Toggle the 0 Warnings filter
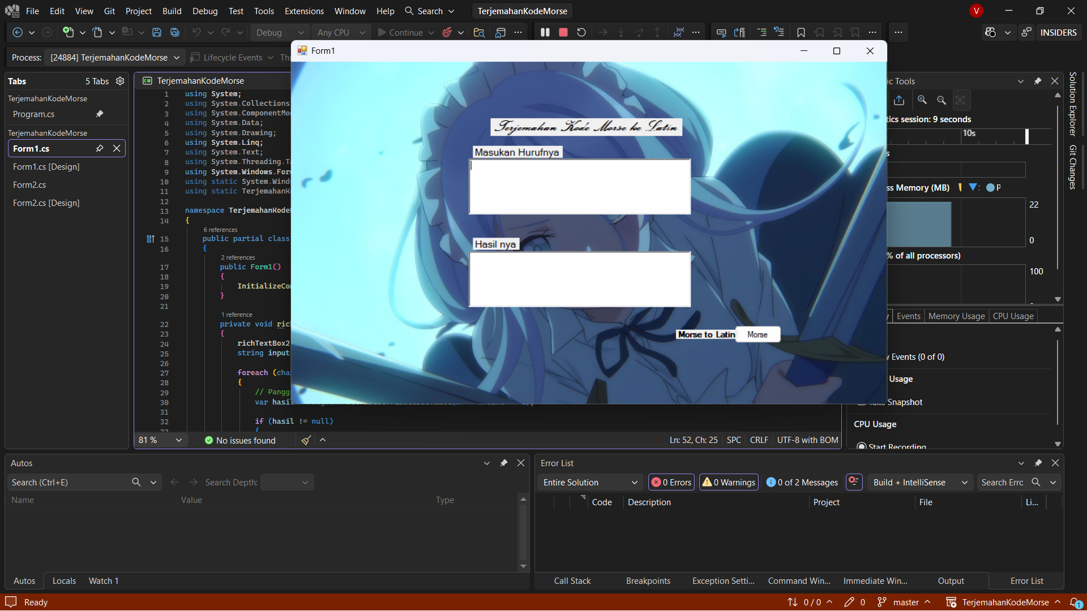Viewport: 1087px width, 611px height. click(729, 482)
